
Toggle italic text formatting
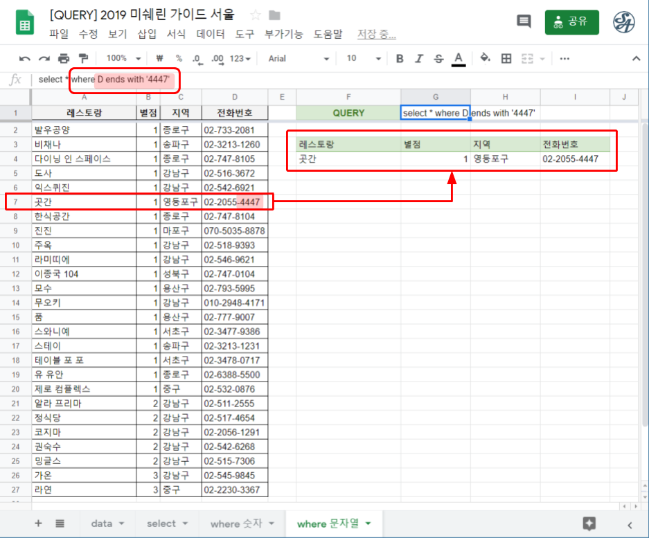tap(418, 59)
